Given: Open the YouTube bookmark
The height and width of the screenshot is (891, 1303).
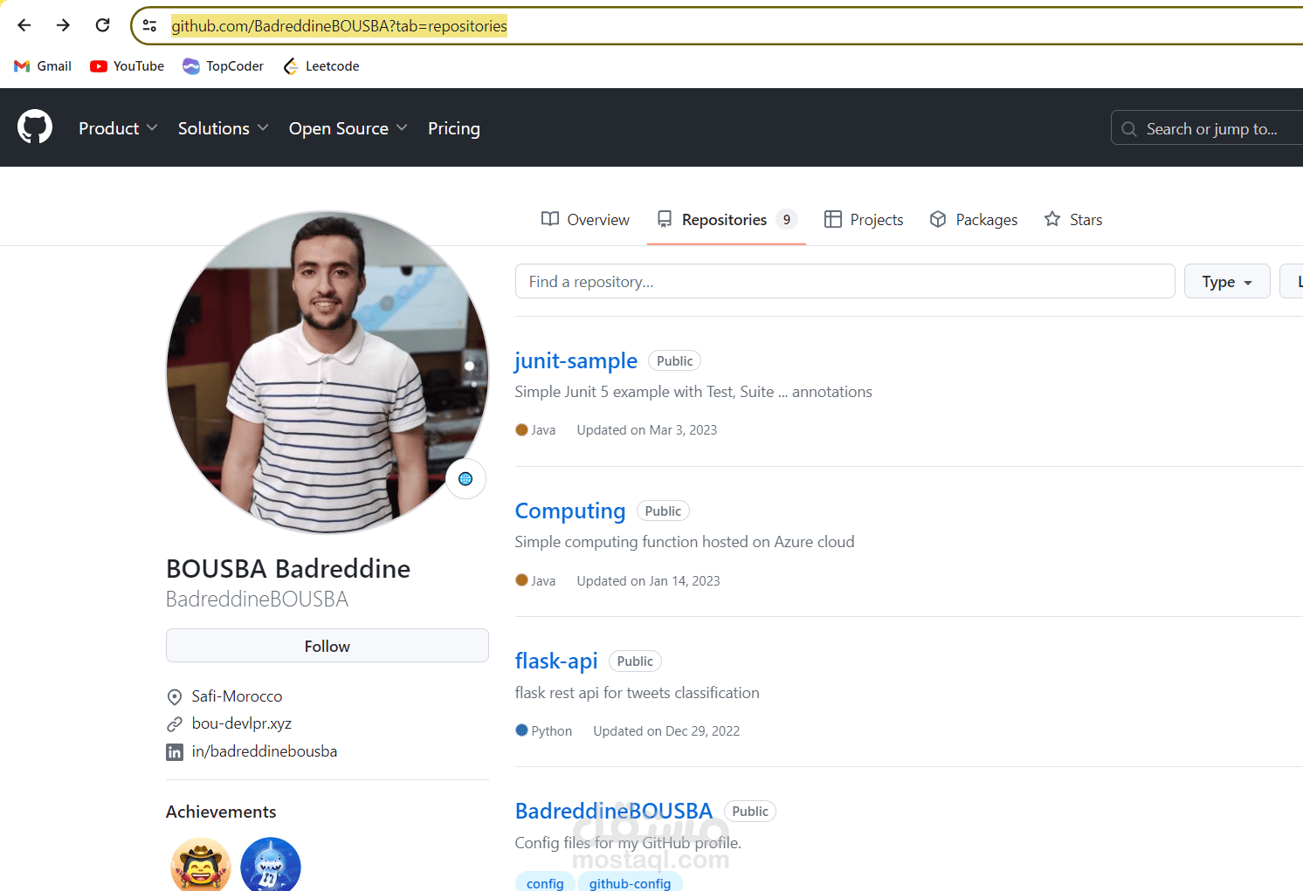Looking at the screenshot, I should point(128,66).
